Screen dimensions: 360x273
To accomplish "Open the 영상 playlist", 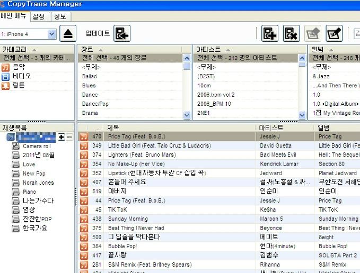I will tap(29, 210).
